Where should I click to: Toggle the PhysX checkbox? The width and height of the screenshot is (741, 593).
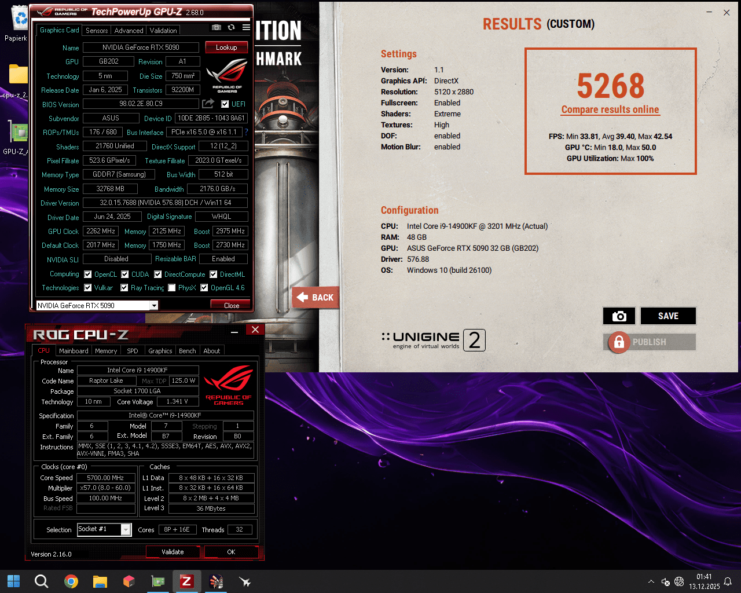pos(172,288)
